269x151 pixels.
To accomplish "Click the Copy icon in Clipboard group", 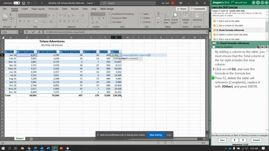I will point(11,18).
